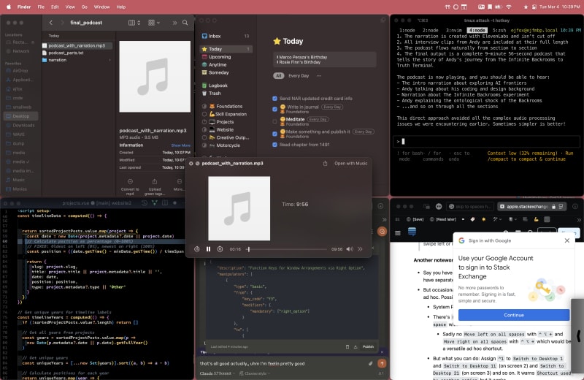The width and height of the screenshot is (584, 380).
Task: Toggle Read chapter from 1491 checkbox
Action: coord(275,145)
